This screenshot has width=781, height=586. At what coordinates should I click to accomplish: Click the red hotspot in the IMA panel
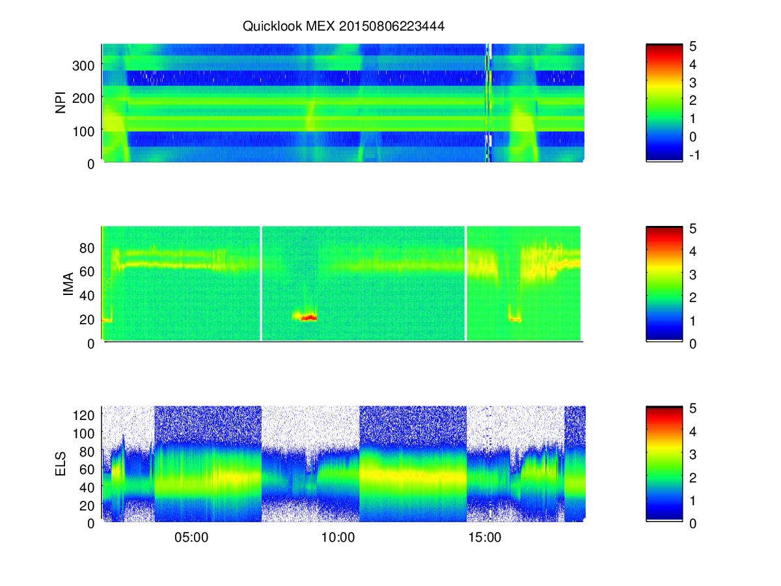pos(308,317)
